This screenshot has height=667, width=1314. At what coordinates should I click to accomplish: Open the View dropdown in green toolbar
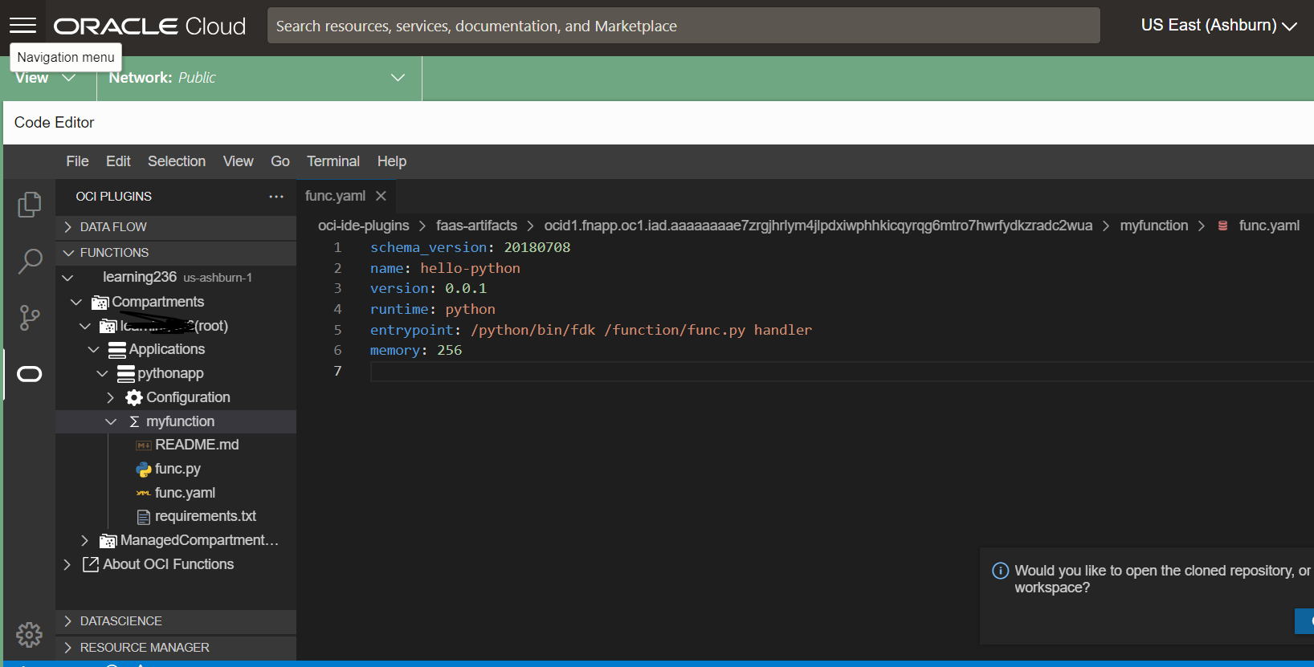[x=46, y=78]
